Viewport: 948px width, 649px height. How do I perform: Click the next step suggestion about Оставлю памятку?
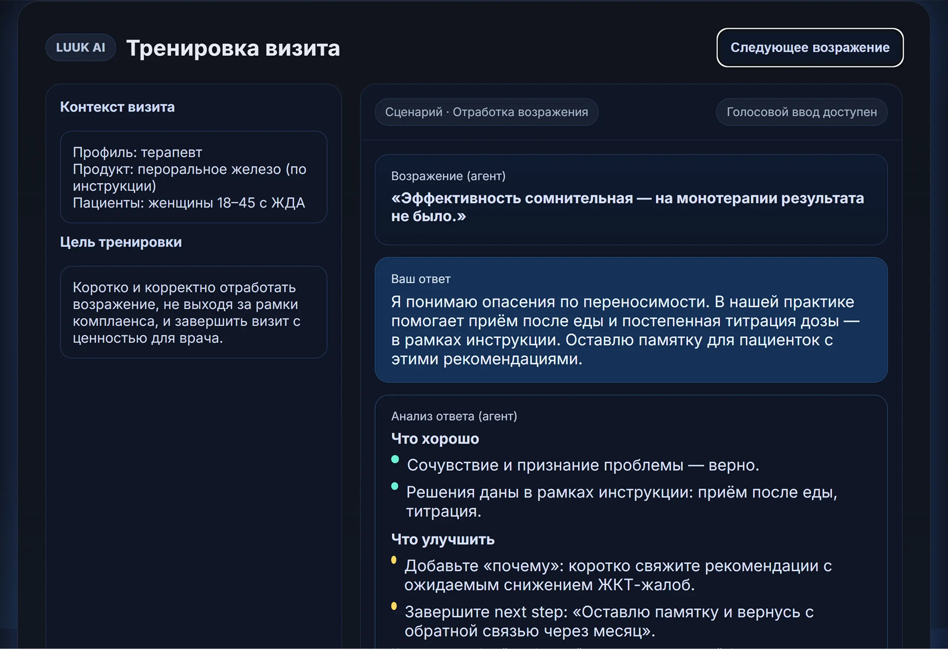point(609,621)
